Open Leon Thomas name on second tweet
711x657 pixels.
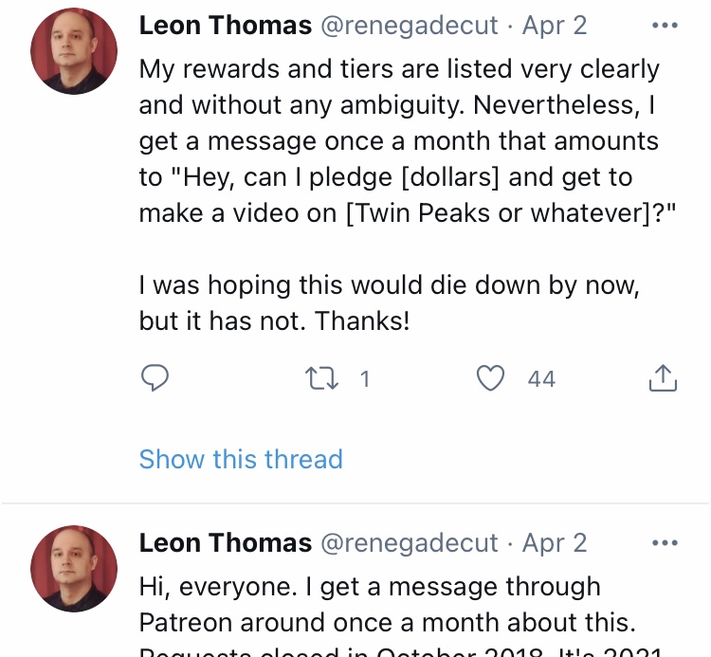click(226, 542)
